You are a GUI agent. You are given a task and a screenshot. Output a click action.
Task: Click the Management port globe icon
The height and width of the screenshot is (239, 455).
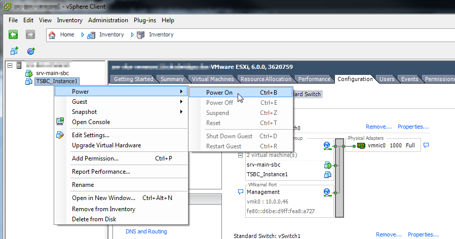coord(327,192)
